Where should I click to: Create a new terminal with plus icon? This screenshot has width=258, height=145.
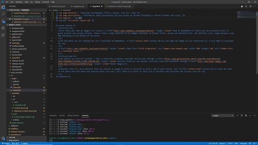tap(237, 116)
